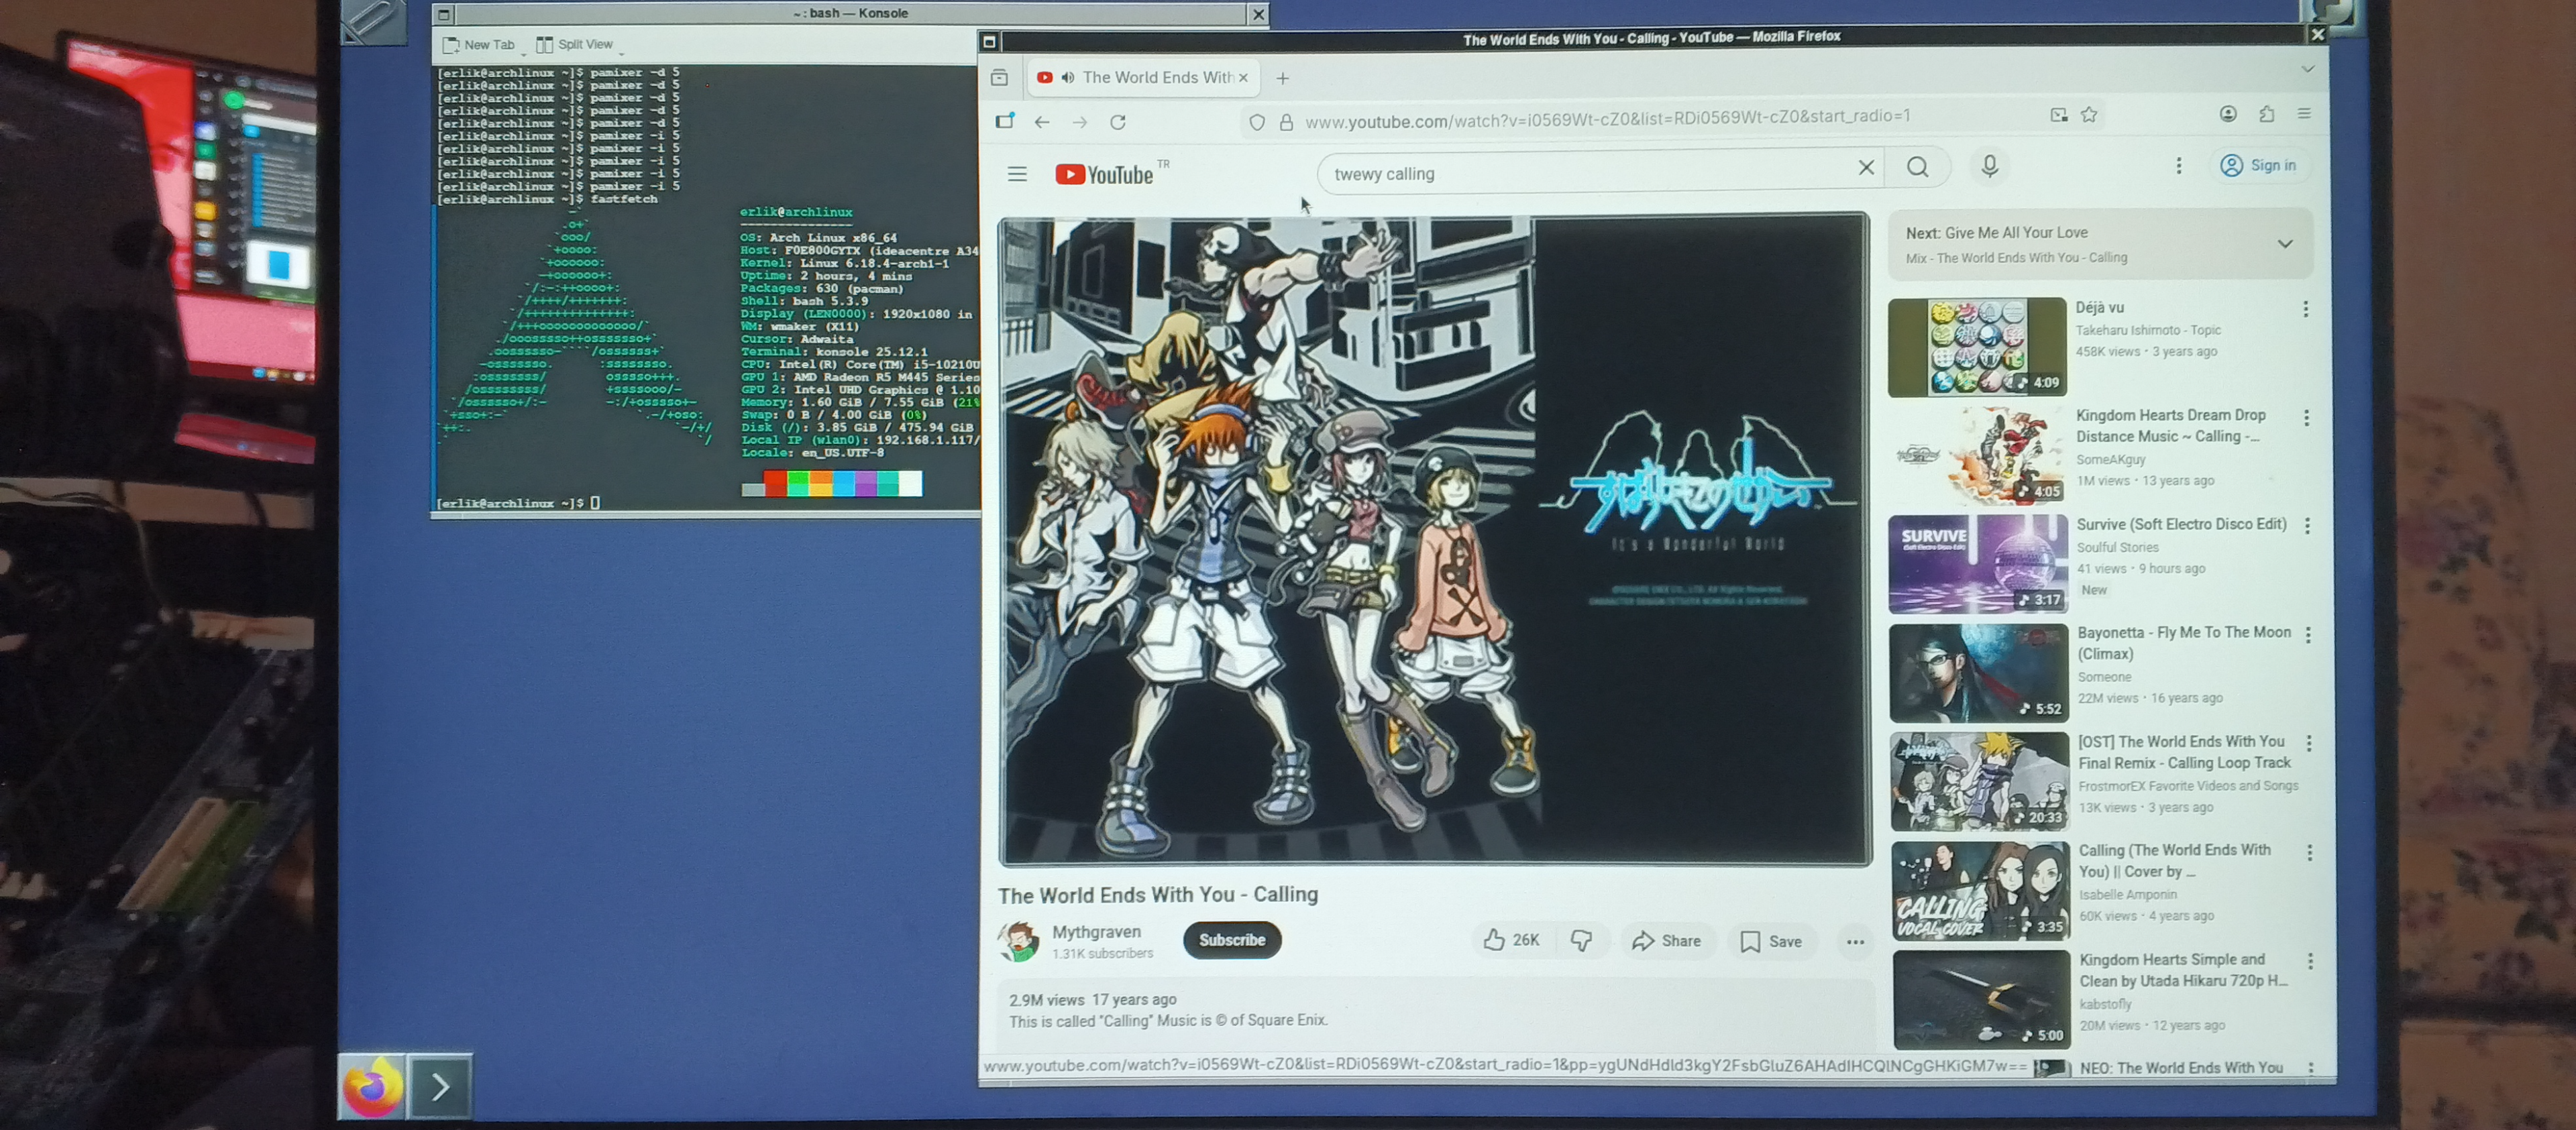Close the YouTube tab
Image resolution: width=2576 pixels, height=1130 pixels.
[1243, 77]
